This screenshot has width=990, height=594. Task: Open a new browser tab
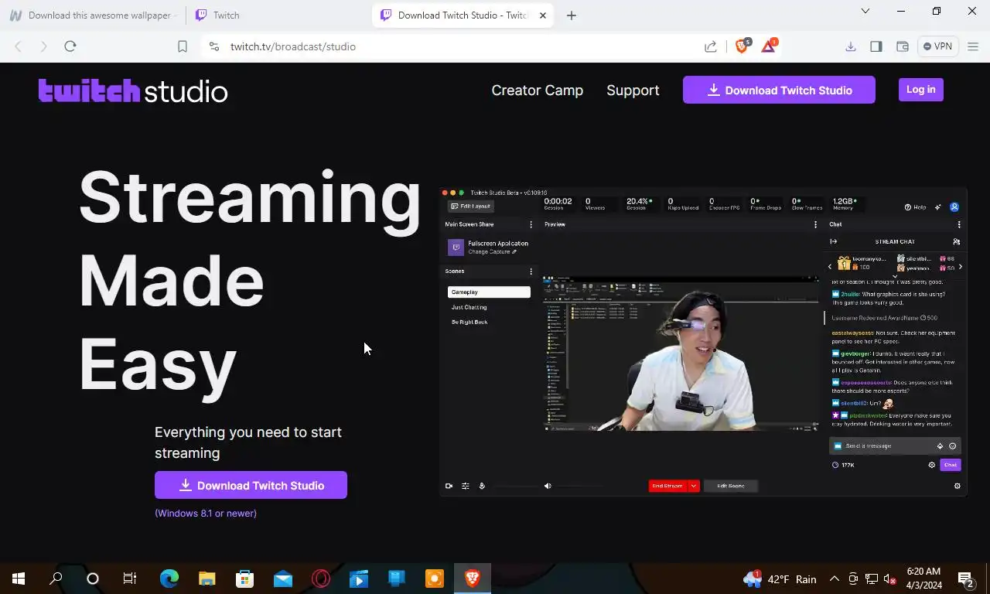point(572,15)
